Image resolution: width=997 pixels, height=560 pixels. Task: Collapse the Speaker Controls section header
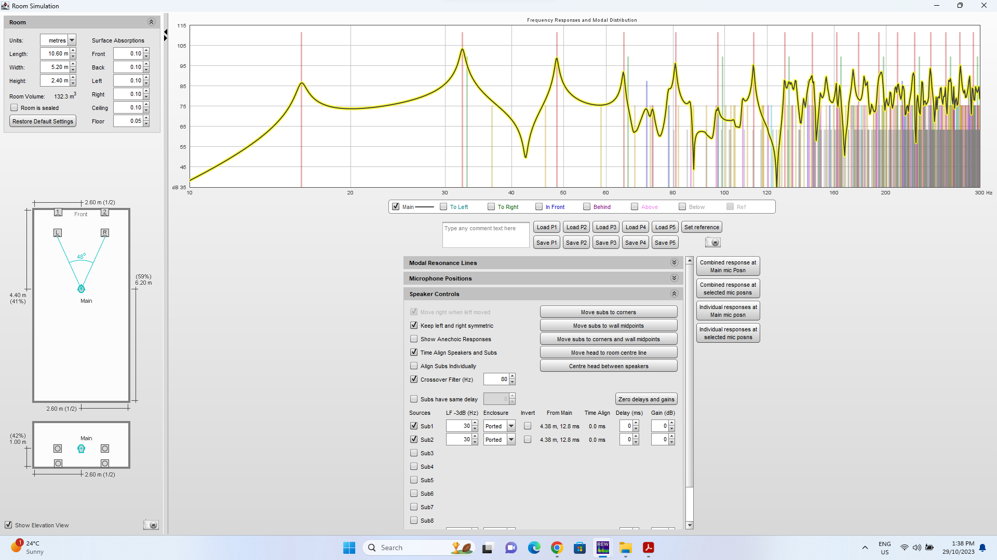[x=674, y=294]
